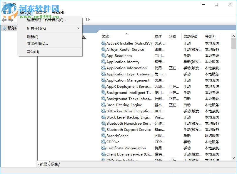This screenshot has height=174, width=237.
Task: Click the BranchCache service icon
Action: click(x=104, y=136)
